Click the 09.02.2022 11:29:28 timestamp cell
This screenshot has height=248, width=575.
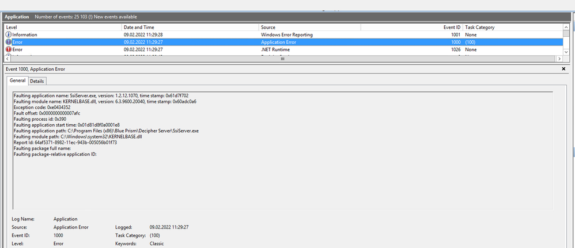pos(143,35)
